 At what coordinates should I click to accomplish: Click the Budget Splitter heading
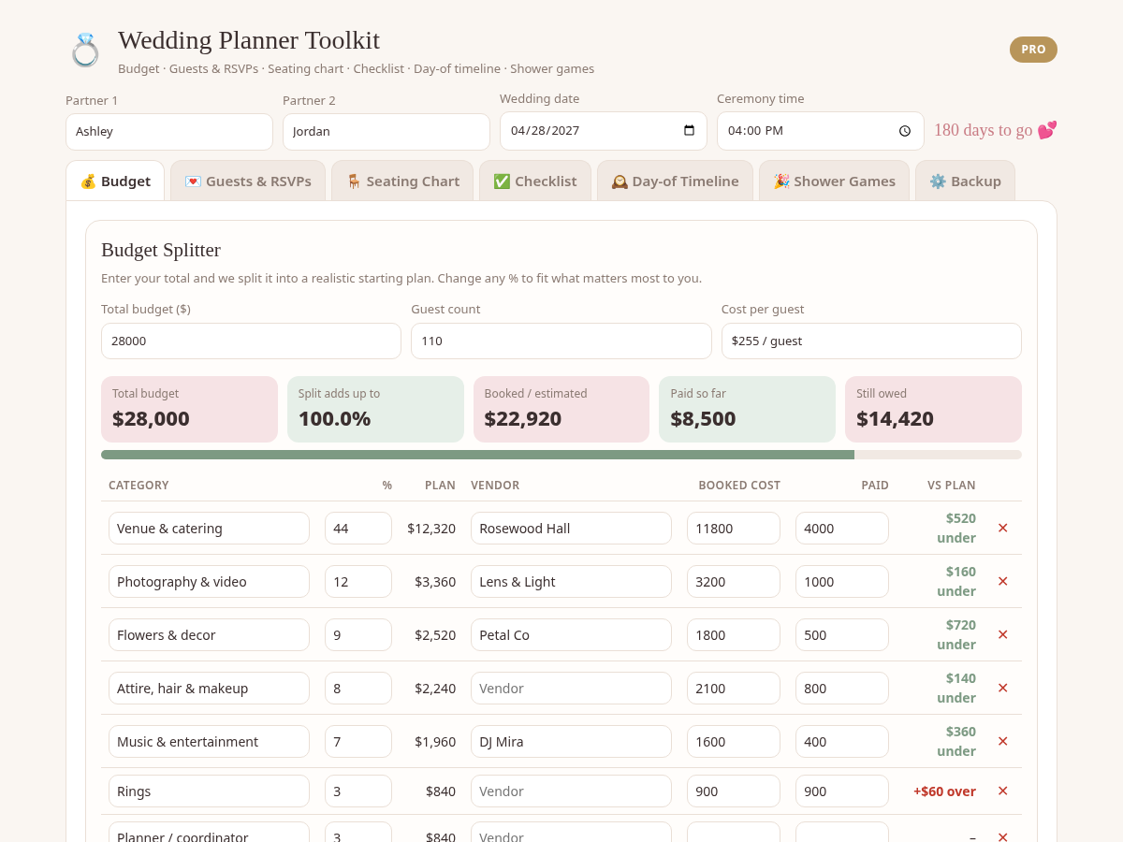161,250
